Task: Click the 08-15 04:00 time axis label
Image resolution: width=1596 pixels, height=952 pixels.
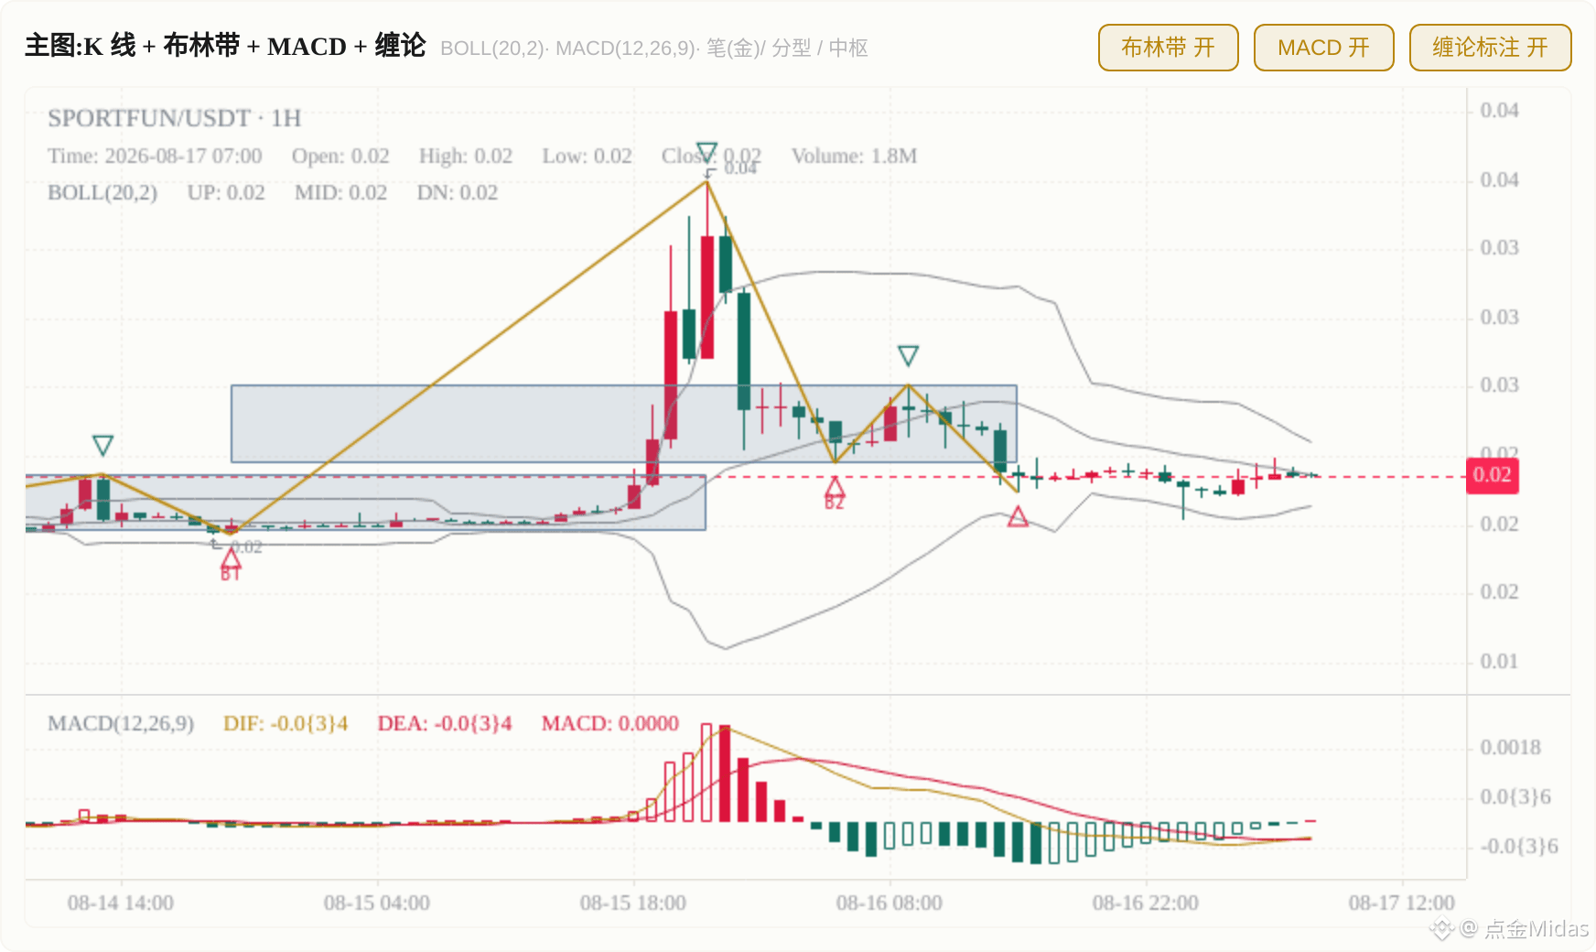Action: coord(377,903)
